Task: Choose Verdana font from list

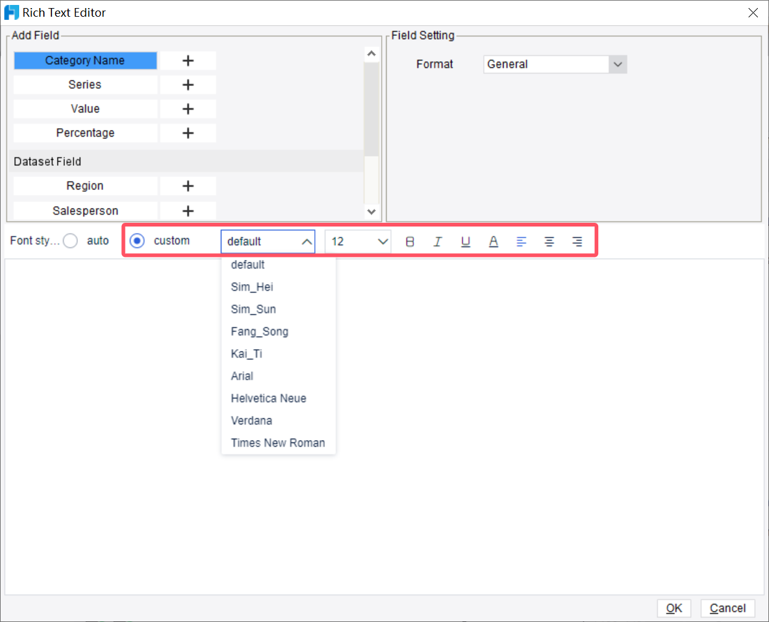Action: pos(278,421)
